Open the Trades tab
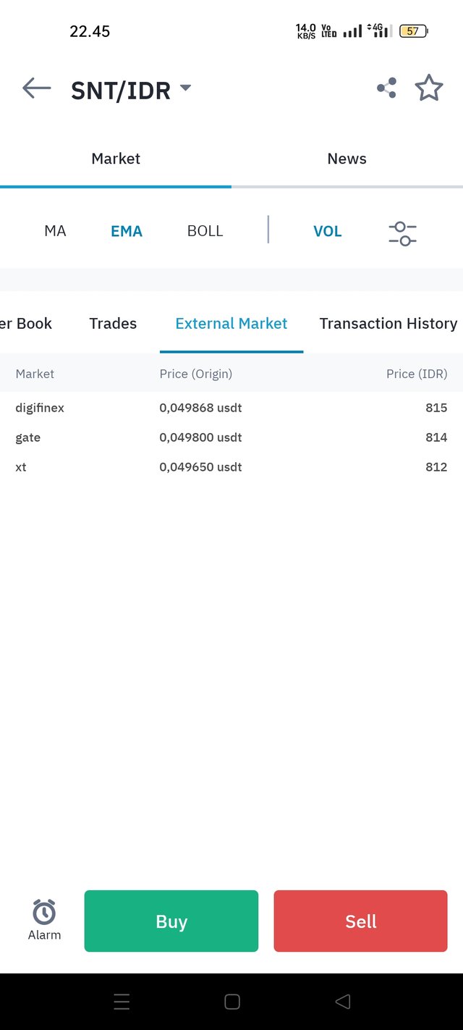This screenshot has height=1030, width=463. (x=113, y=324)
